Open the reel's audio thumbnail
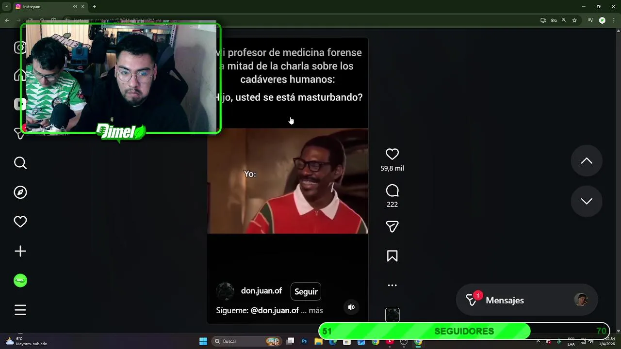 click(x=392, y=315)
